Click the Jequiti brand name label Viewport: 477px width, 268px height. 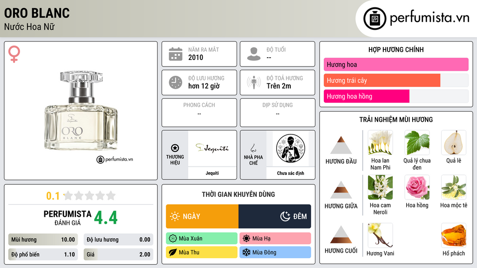click(x=212, y=173)
